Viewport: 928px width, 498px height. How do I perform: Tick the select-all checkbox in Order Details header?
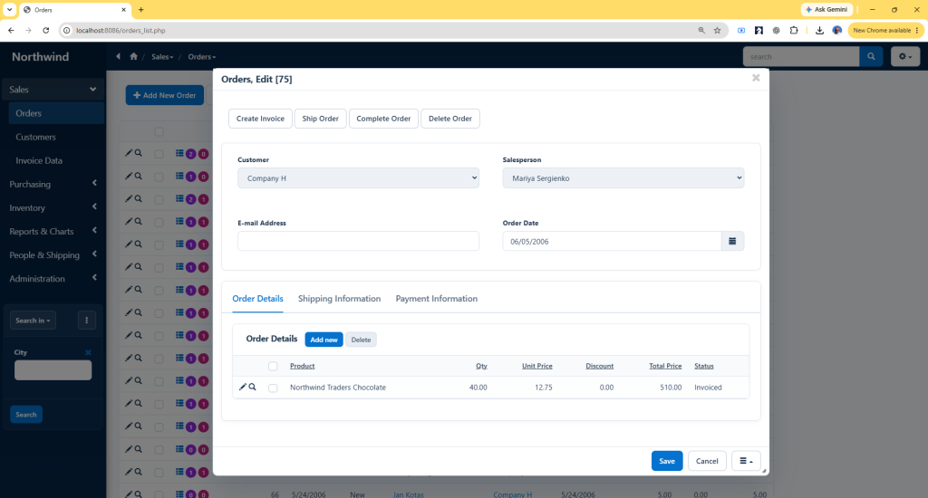coord(273,366)
